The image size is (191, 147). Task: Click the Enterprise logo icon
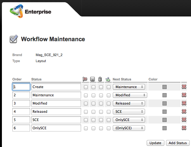16,11
